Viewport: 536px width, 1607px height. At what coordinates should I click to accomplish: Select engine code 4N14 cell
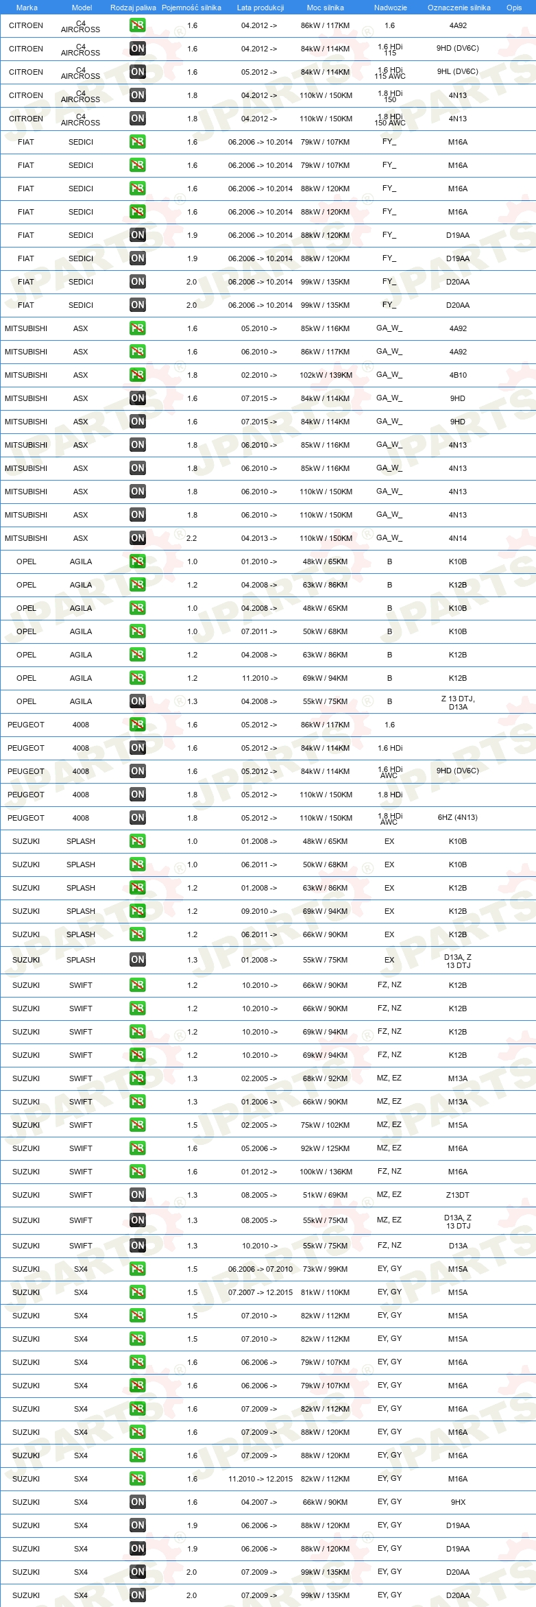[458, 538]
